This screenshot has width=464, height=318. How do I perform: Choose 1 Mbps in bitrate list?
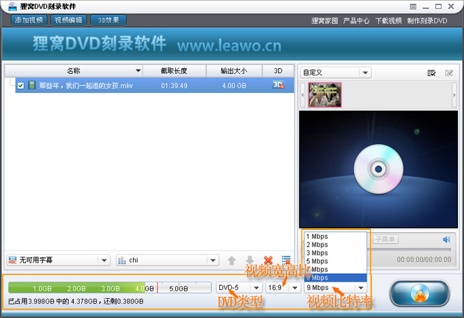[336, 236]
